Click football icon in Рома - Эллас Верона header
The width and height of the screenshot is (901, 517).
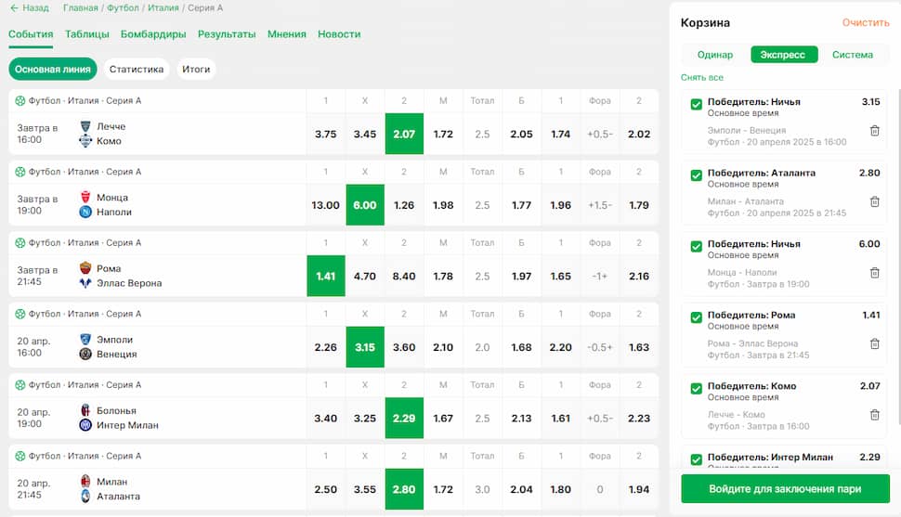[x=20, y=243]
